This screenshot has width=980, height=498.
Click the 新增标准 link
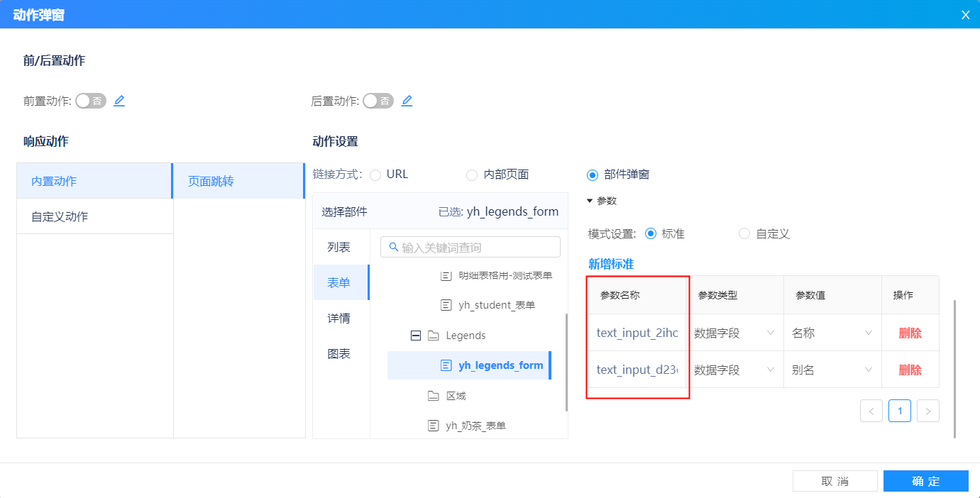point(611,264)
